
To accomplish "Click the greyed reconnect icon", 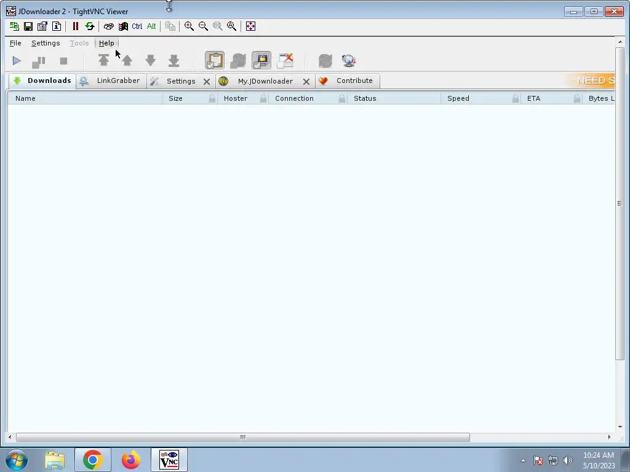I will tap(325, 61).
